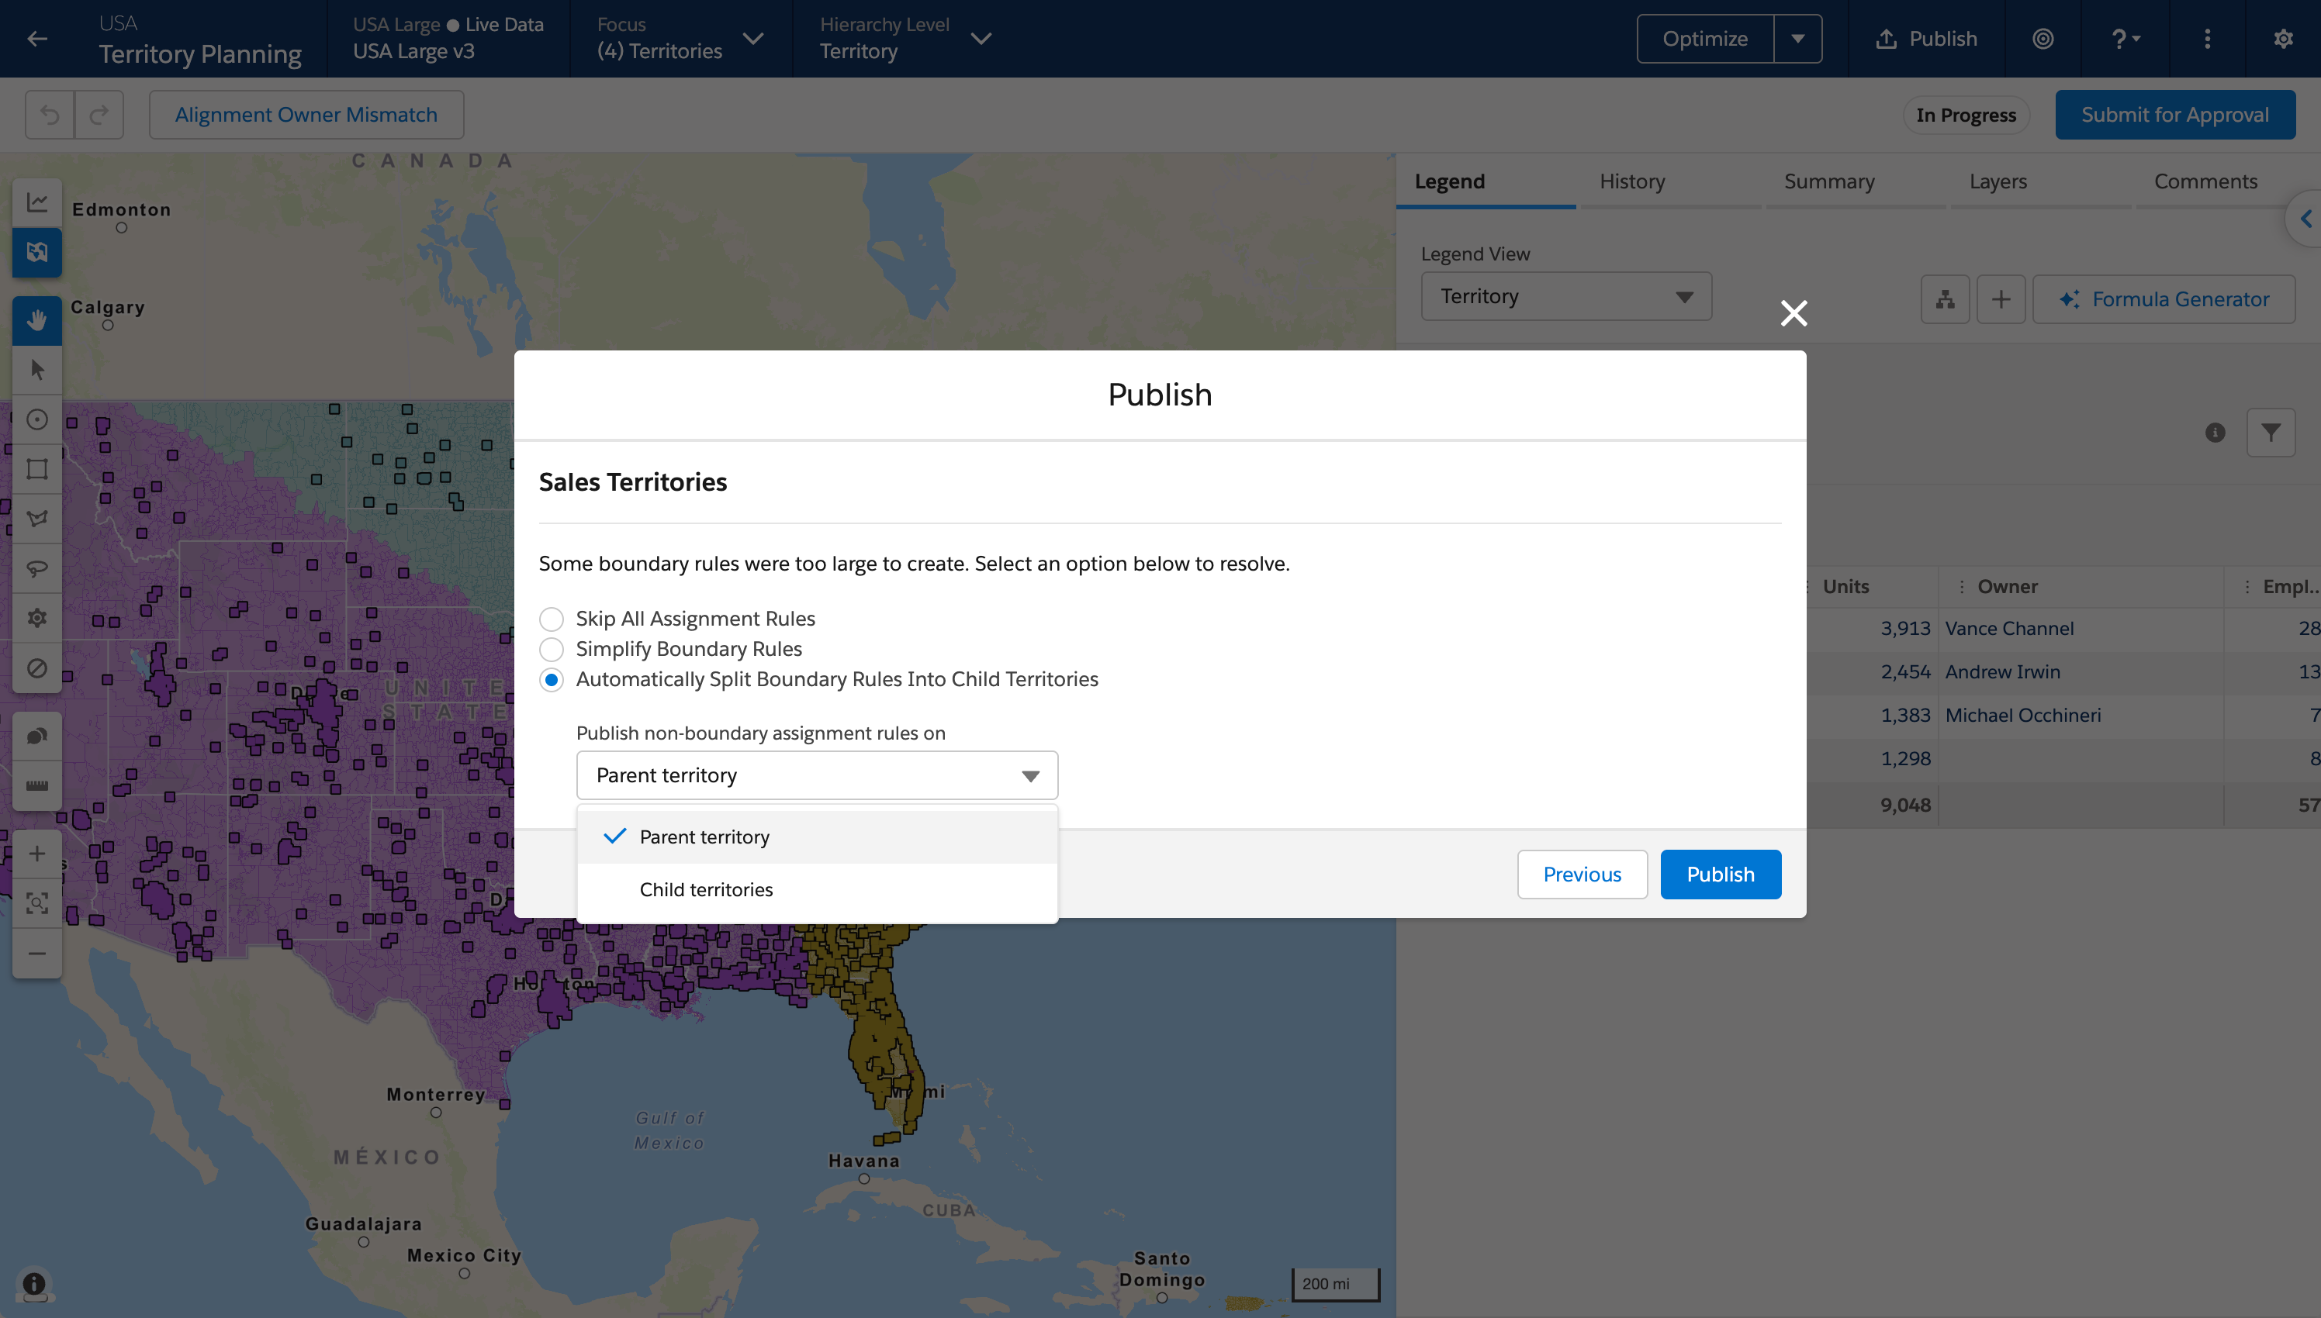Click Submit for Approval button

(x=2174, y=115)
